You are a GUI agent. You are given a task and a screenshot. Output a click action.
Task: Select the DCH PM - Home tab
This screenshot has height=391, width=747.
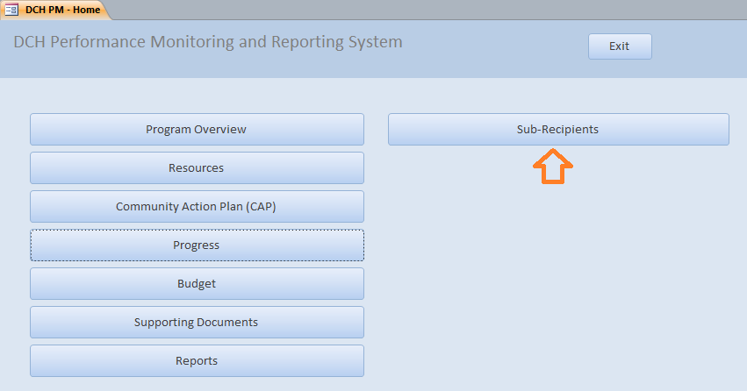tap(56, 10)
